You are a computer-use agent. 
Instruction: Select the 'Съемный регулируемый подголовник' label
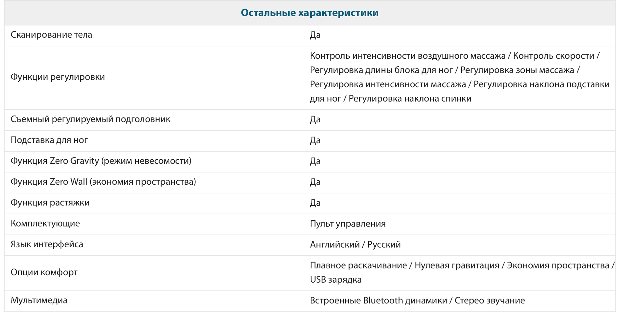(x=90, y=119)
